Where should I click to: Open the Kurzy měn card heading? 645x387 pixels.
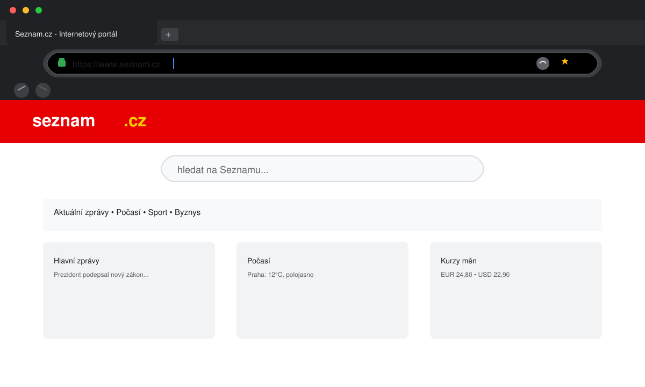tap(458, 261)
